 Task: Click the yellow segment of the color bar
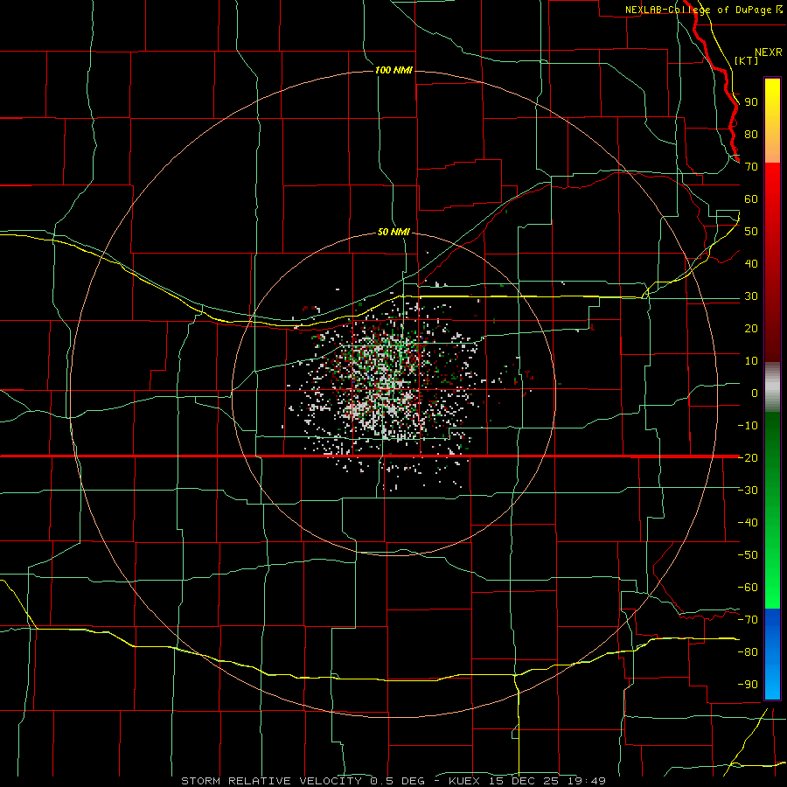click(x=772, y=121)
